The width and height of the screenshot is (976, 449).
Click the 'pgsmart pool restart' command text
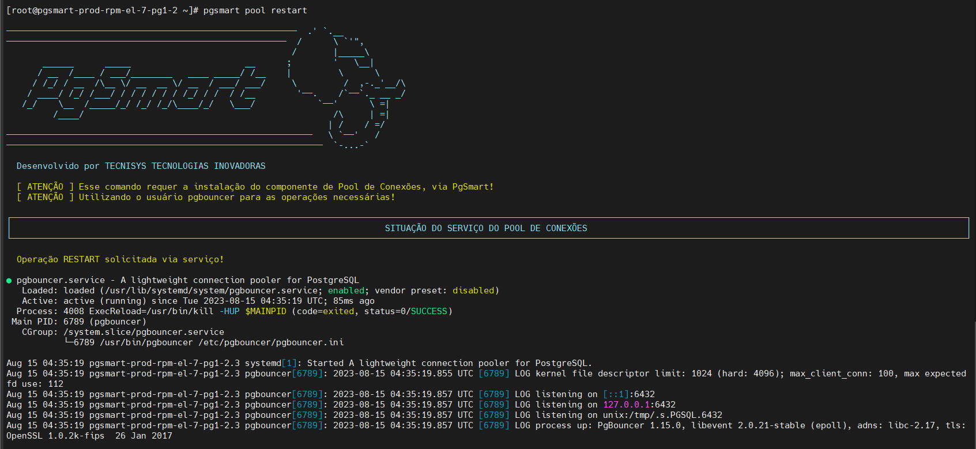click(255, 10)
